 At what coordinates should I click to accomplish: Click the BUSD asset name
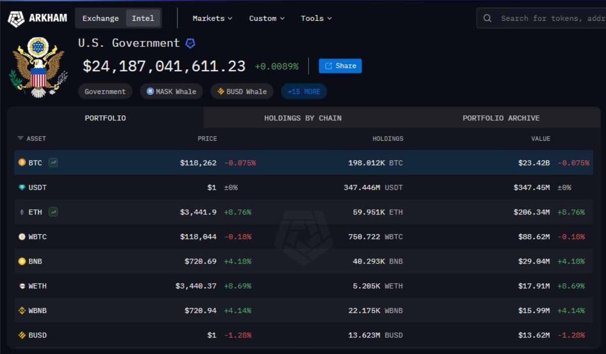pos(37,335)
